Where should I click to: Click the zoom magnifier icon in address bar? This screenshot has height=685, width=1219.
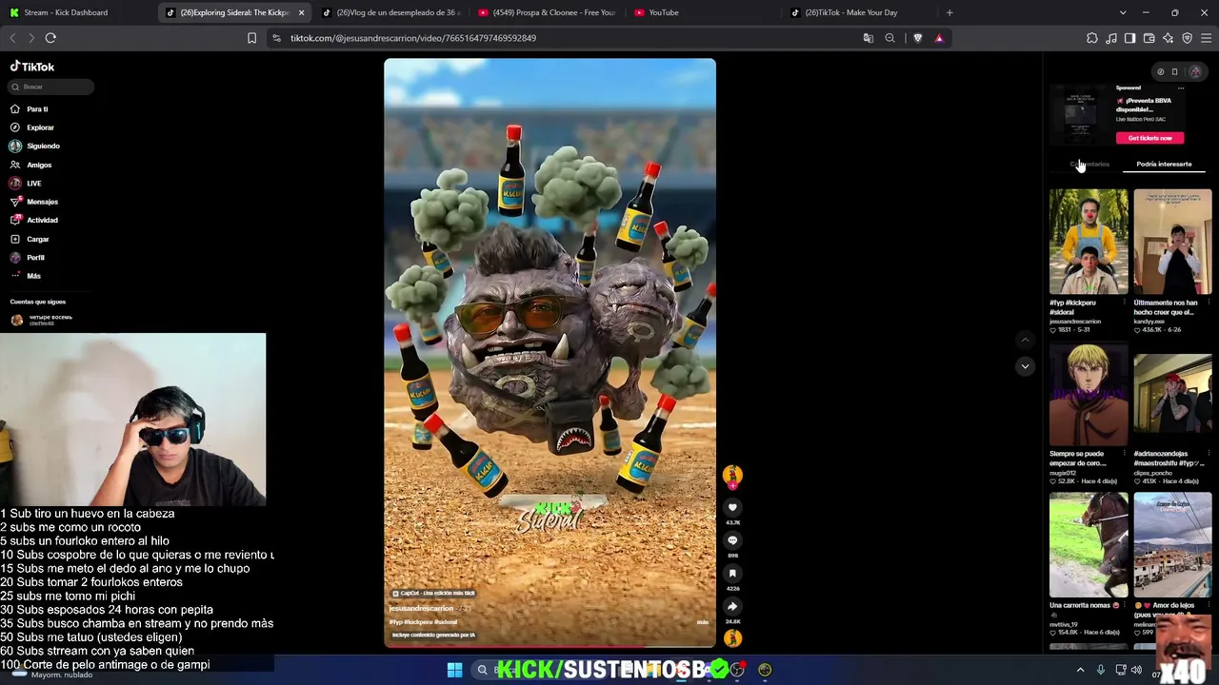pos(889,38)
